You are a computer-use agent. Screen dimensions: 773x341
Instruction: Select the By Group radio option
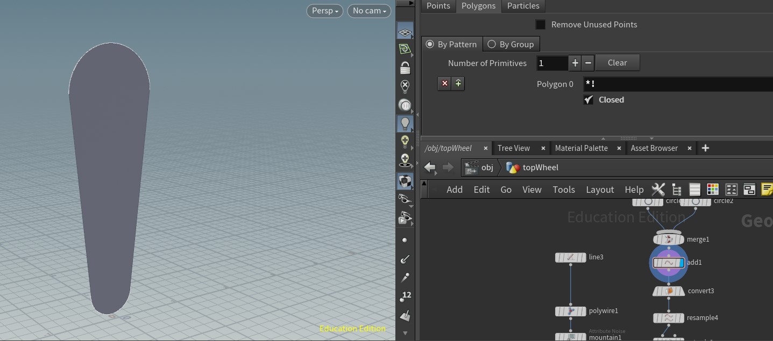[492, 45]
